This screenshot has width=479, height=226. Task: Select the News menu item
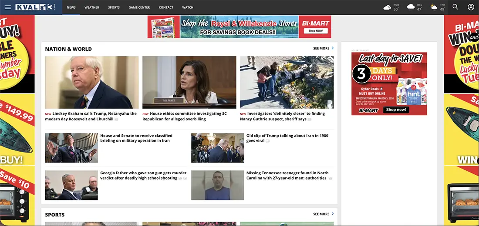point(71,7)
